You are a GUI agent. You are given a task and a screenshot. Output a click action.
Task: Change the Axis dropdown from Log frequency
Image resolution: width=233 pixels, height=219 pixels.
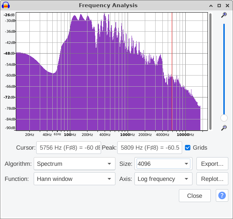(163, 179)
